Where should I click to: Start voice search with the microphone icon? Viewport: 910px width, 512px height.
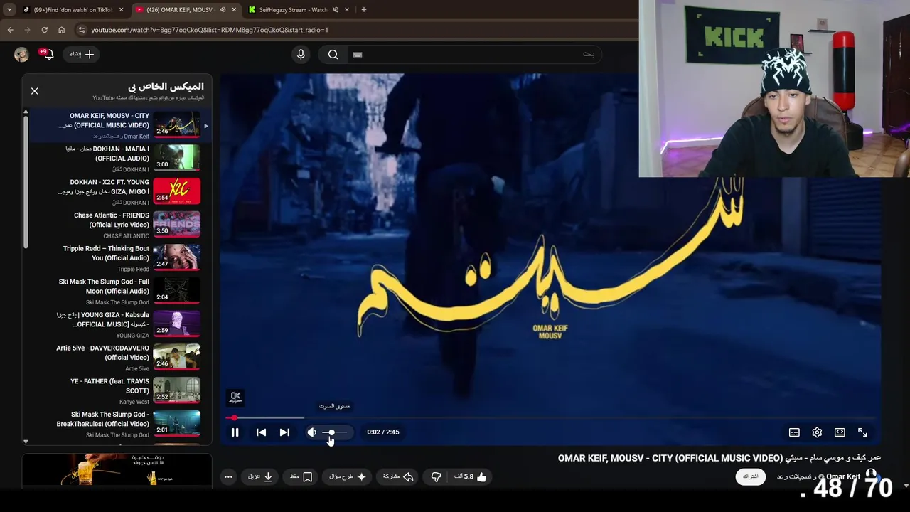(x=301, y=55)
